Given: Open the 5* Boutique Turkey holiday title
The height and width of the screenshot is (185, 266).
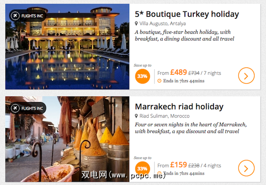Looking at the screenshot, I should (x=187, y=14).
